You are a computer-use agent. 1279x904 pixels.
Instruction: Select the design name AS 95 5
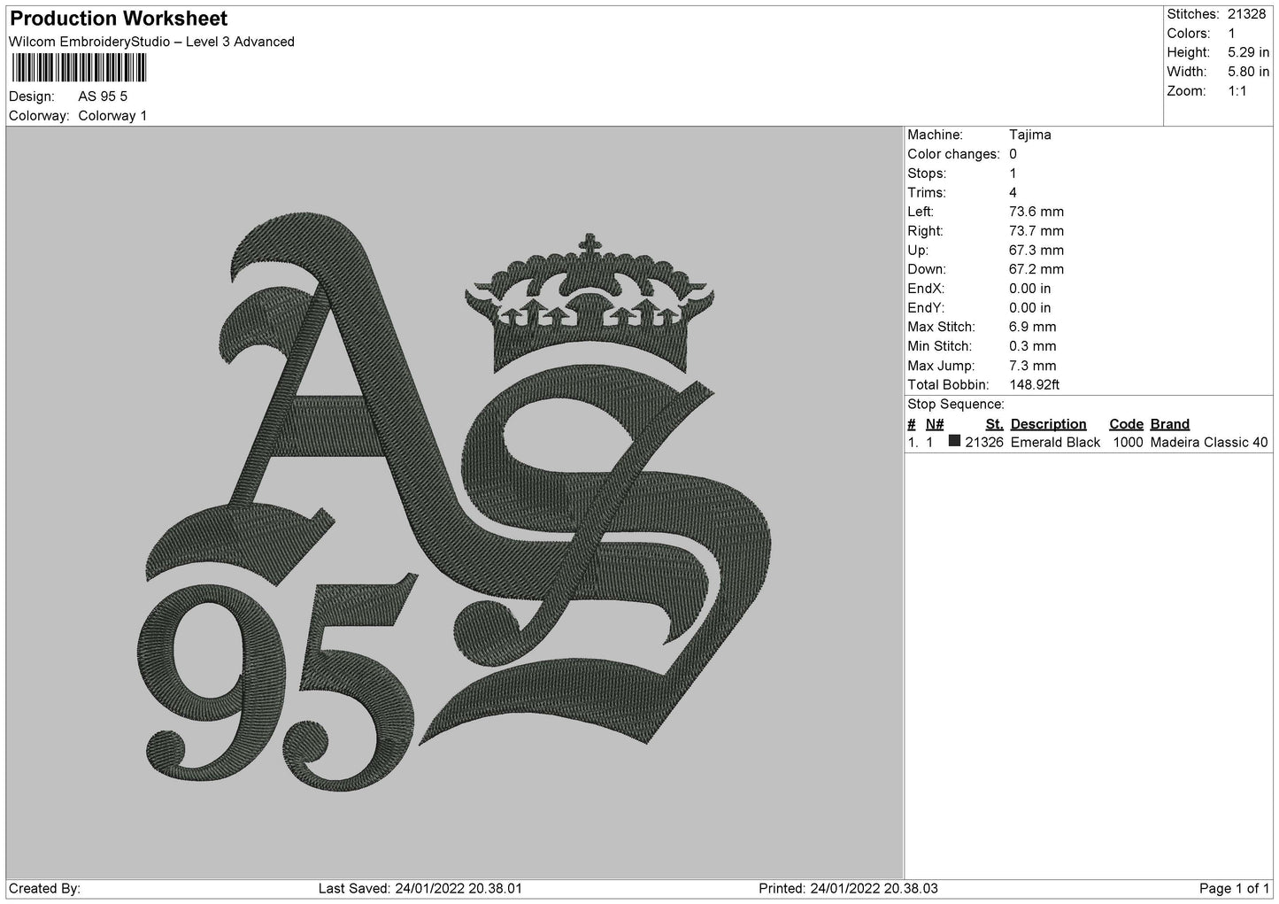[103, 97]
